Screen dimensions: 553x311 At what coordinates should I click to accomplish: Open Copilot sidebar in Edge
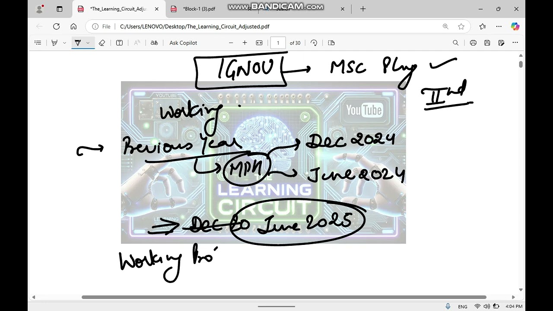515,26
